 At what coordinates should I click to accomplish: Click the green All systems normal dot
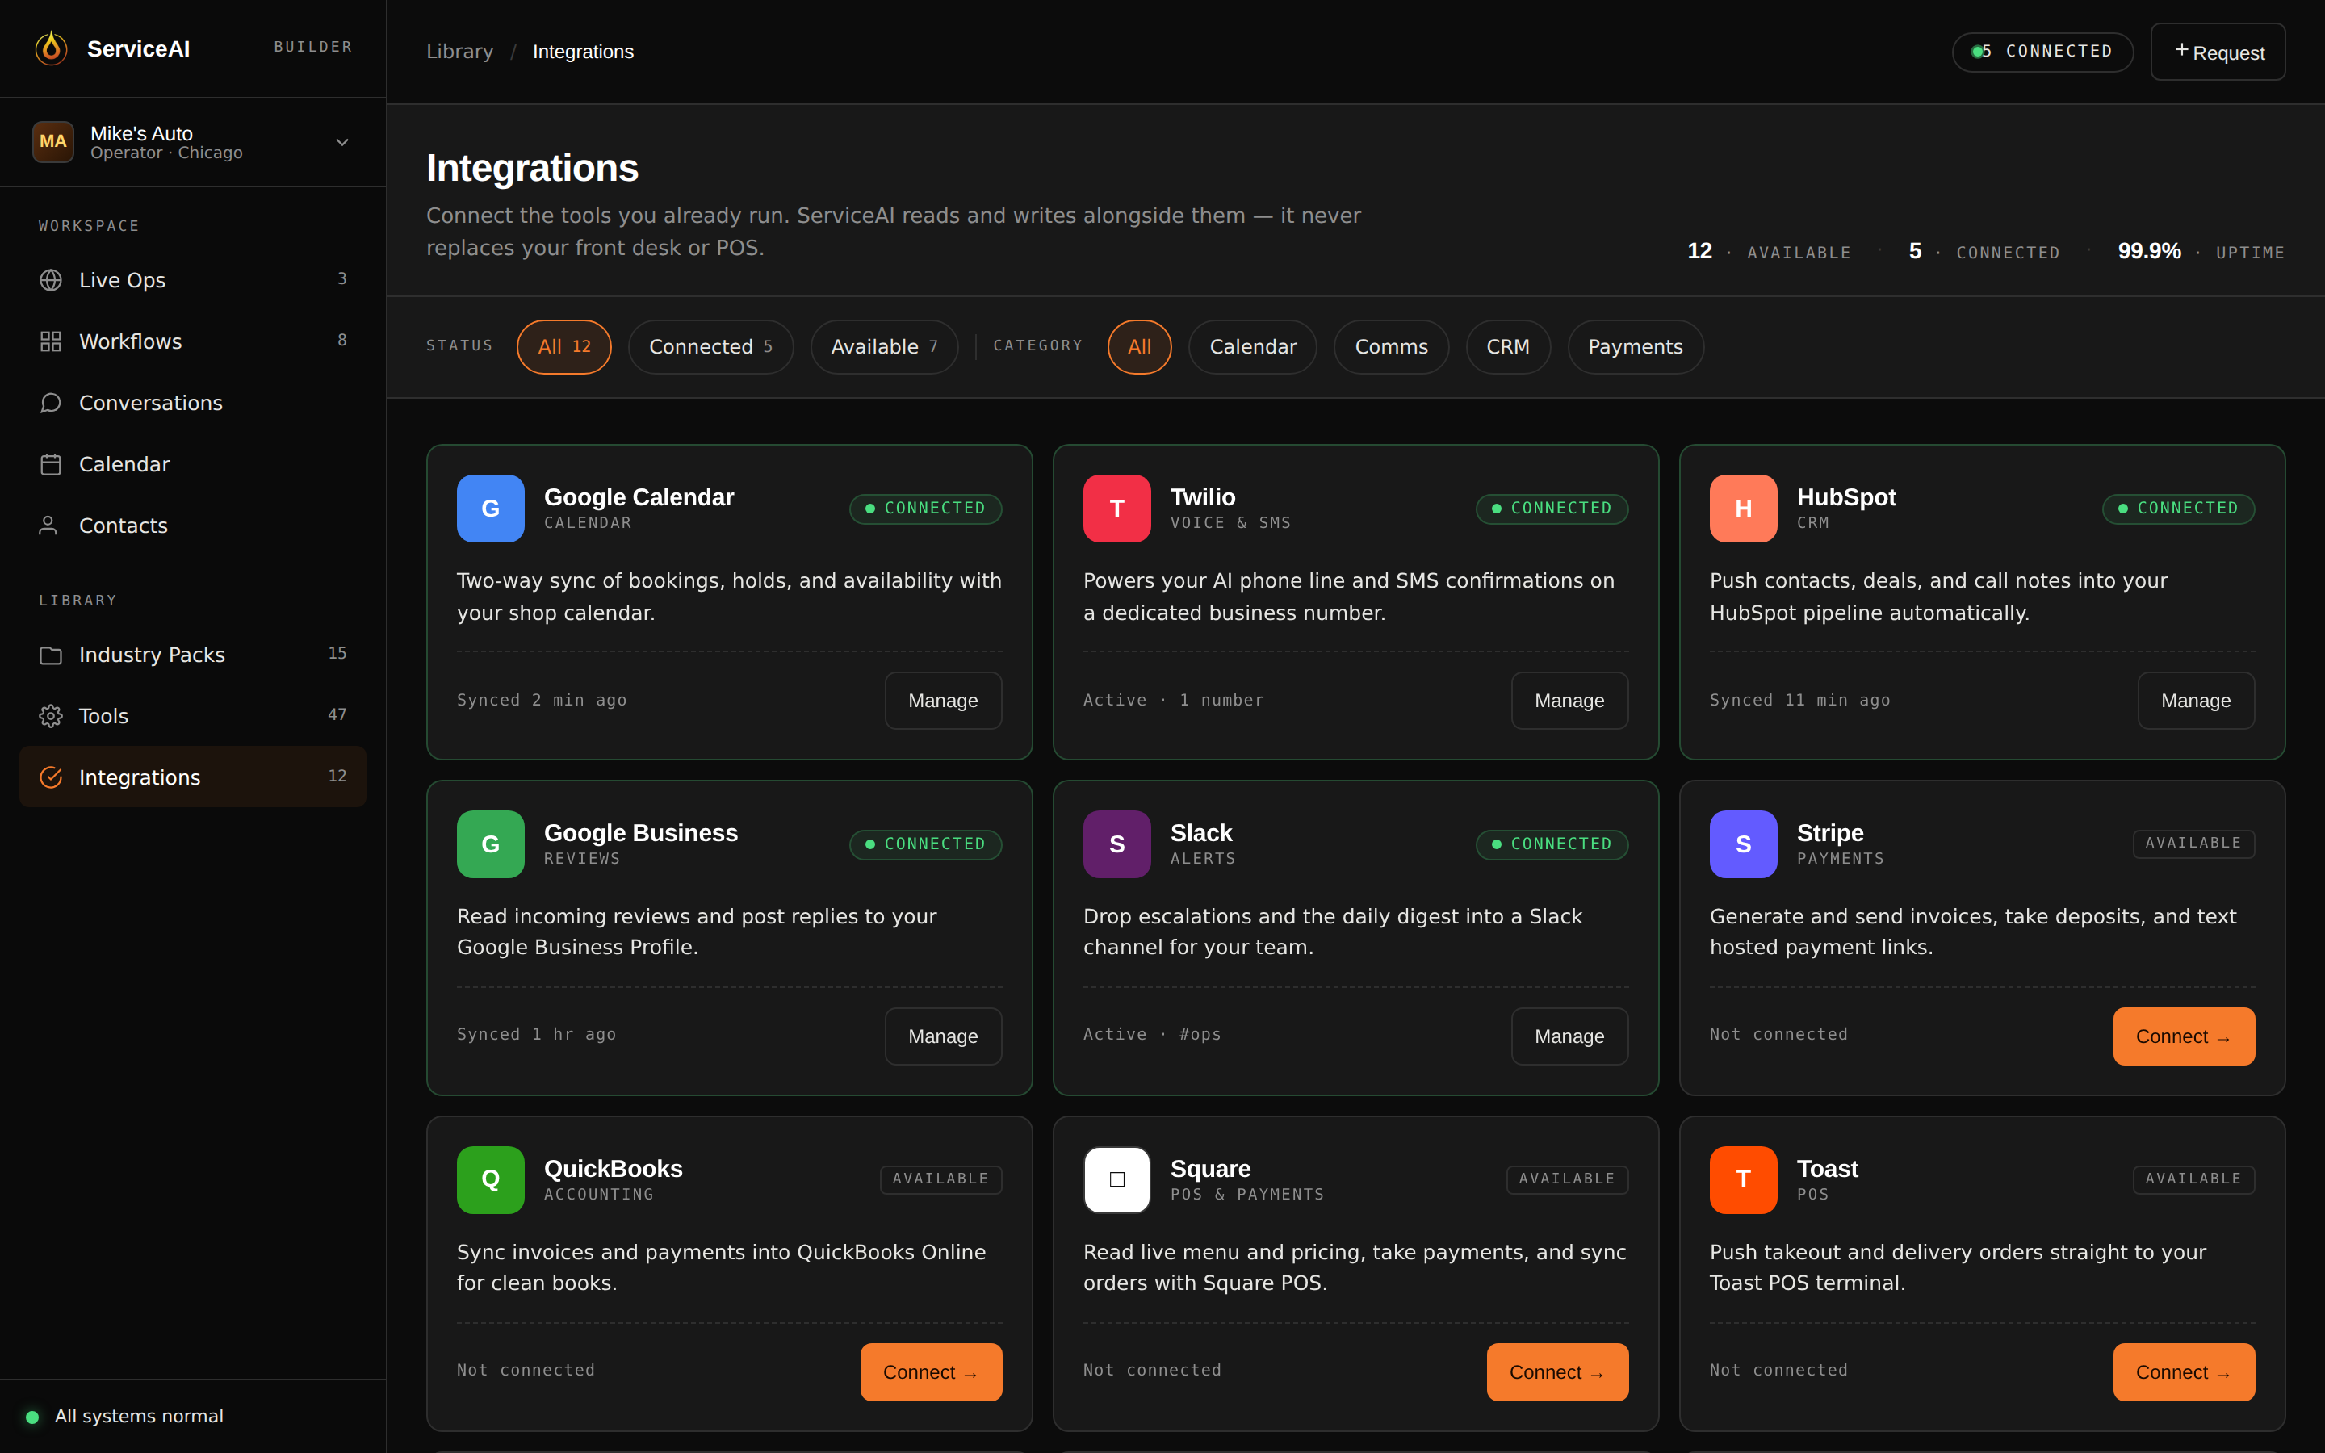[31, 1417]
